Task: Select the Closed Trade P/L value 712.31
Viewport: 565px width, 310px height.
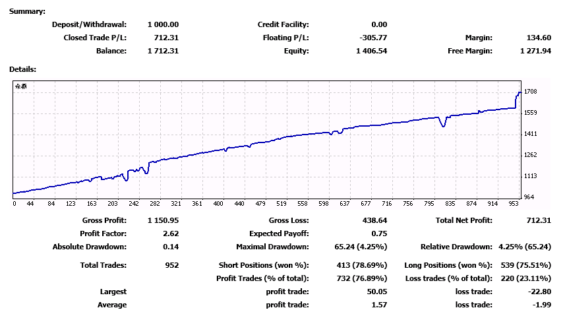Action: pyautogui.click(x=166, y=38)
